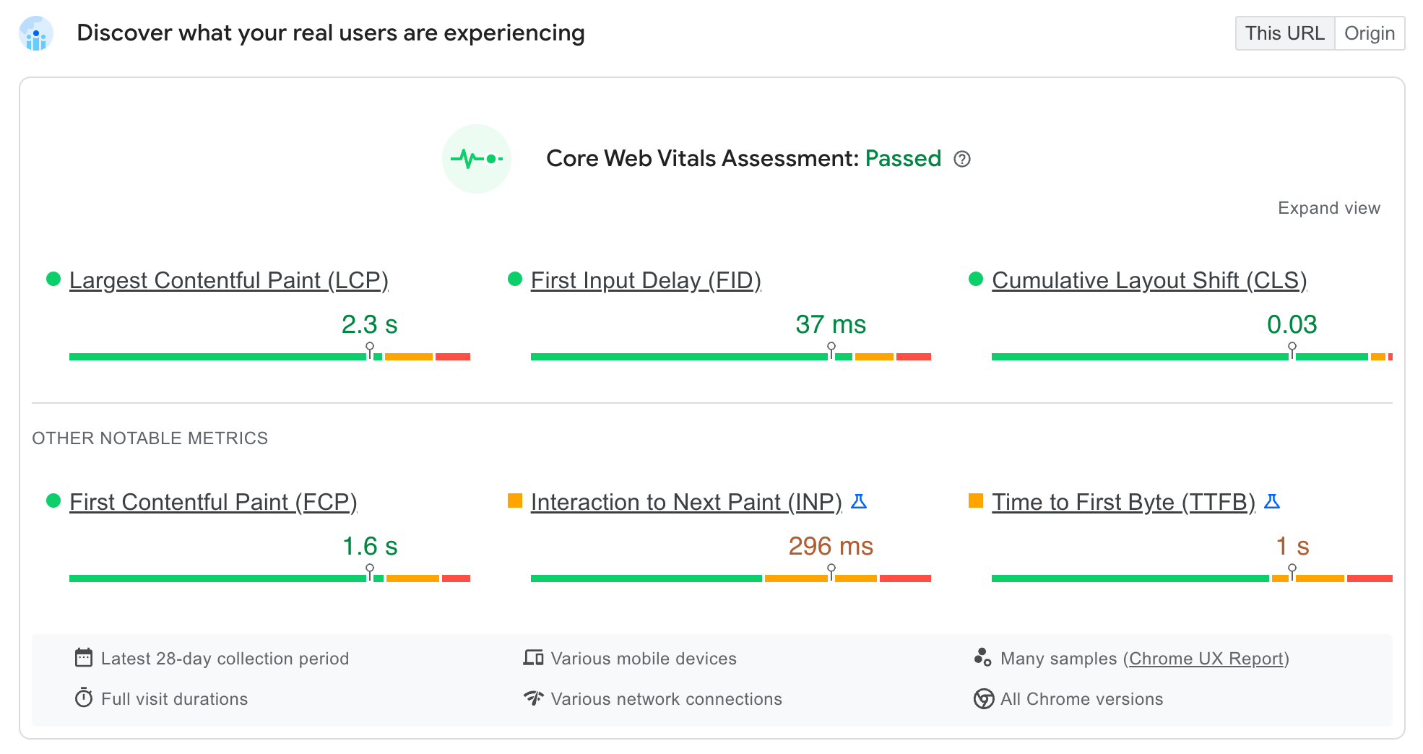Click the samples icon before Many samples
1423x754 pixels.
982,657
